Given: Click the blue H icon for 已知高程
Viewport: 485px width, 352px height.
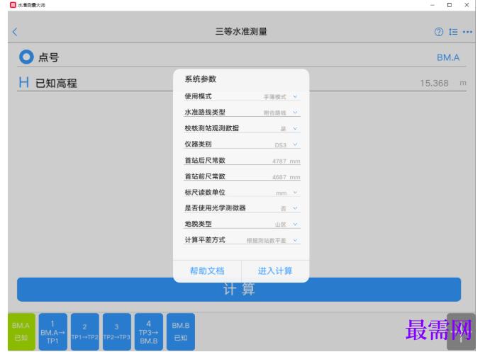Looking at the screenshot, I should (24, 83).
